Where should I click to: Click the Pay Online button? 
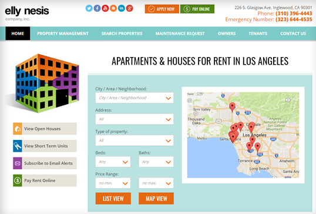point(197,9)
